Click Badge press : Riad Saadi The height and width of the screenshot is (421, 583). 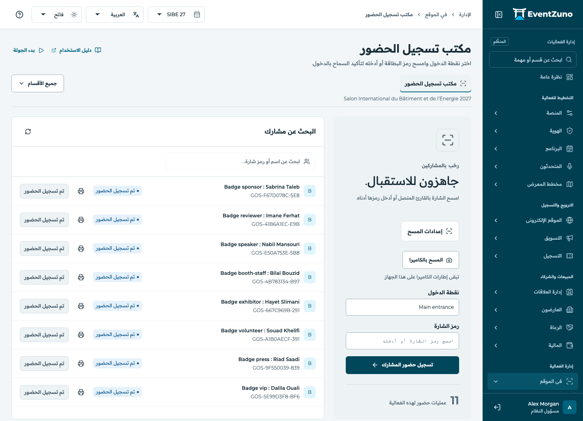269,359
